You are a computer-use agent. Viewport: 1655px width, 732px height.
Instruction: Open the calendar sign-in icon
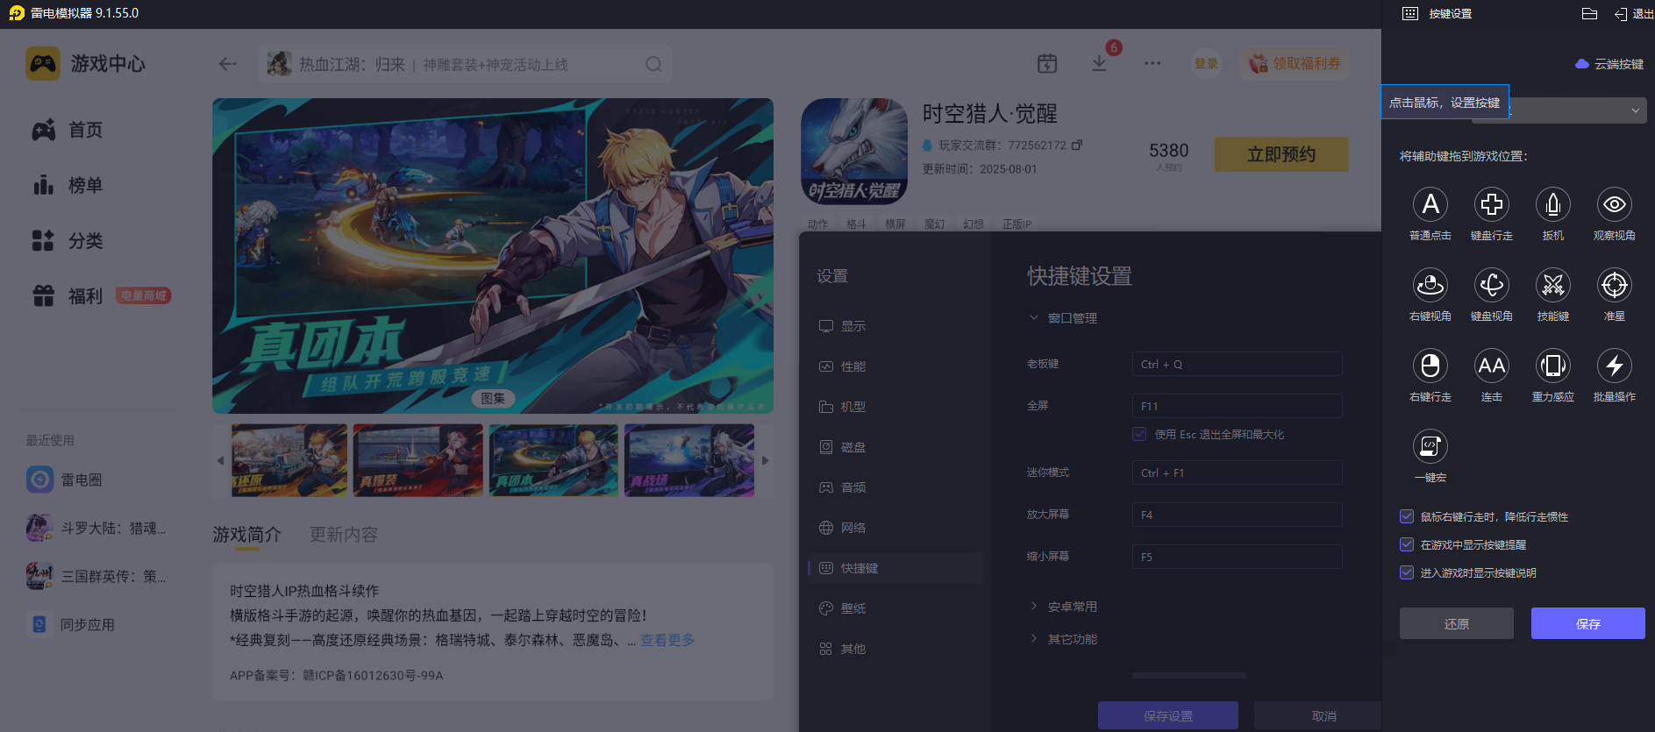[1047, 63]
